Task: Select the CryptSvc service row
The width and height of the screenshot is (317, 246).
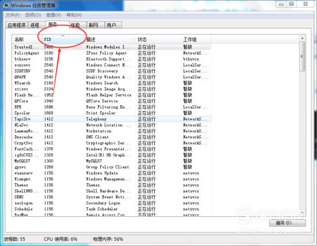Action: coord(112,143)
